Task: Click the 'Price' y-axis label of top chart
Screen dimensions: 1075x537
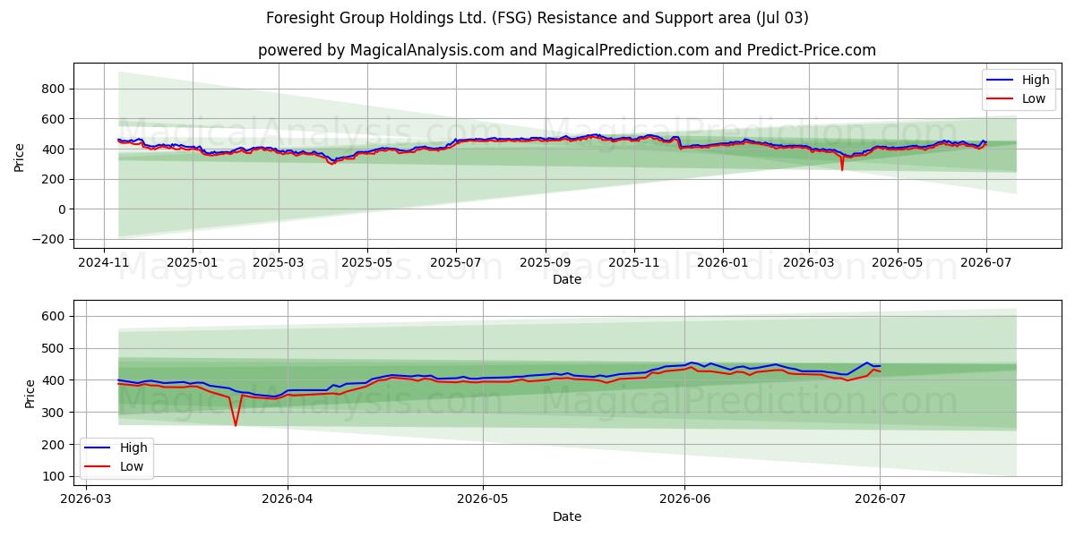Action: coord(20,157)
